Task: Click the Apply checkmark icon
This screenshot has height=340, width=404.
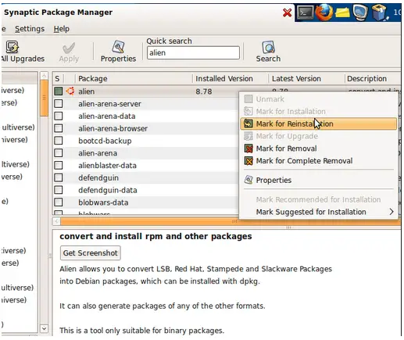Action: (x=69, y=48)
